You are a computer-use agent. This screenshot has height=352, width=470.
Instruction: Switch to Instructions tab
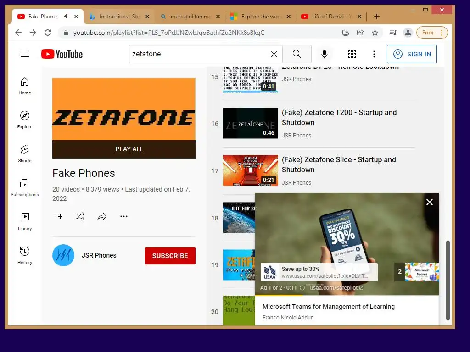(119, 16)
